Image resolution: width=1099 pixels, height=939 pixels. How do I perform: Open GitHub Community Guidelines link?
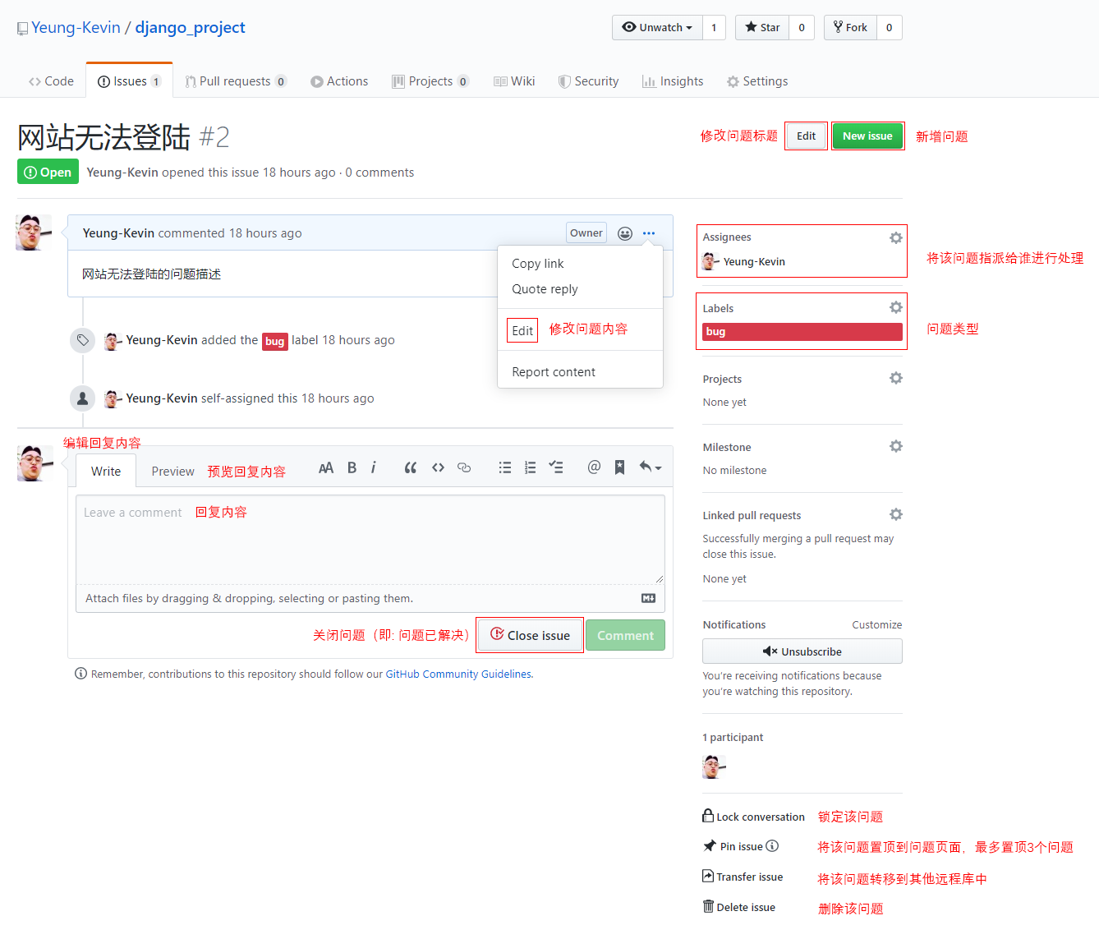tap(459, 674)
